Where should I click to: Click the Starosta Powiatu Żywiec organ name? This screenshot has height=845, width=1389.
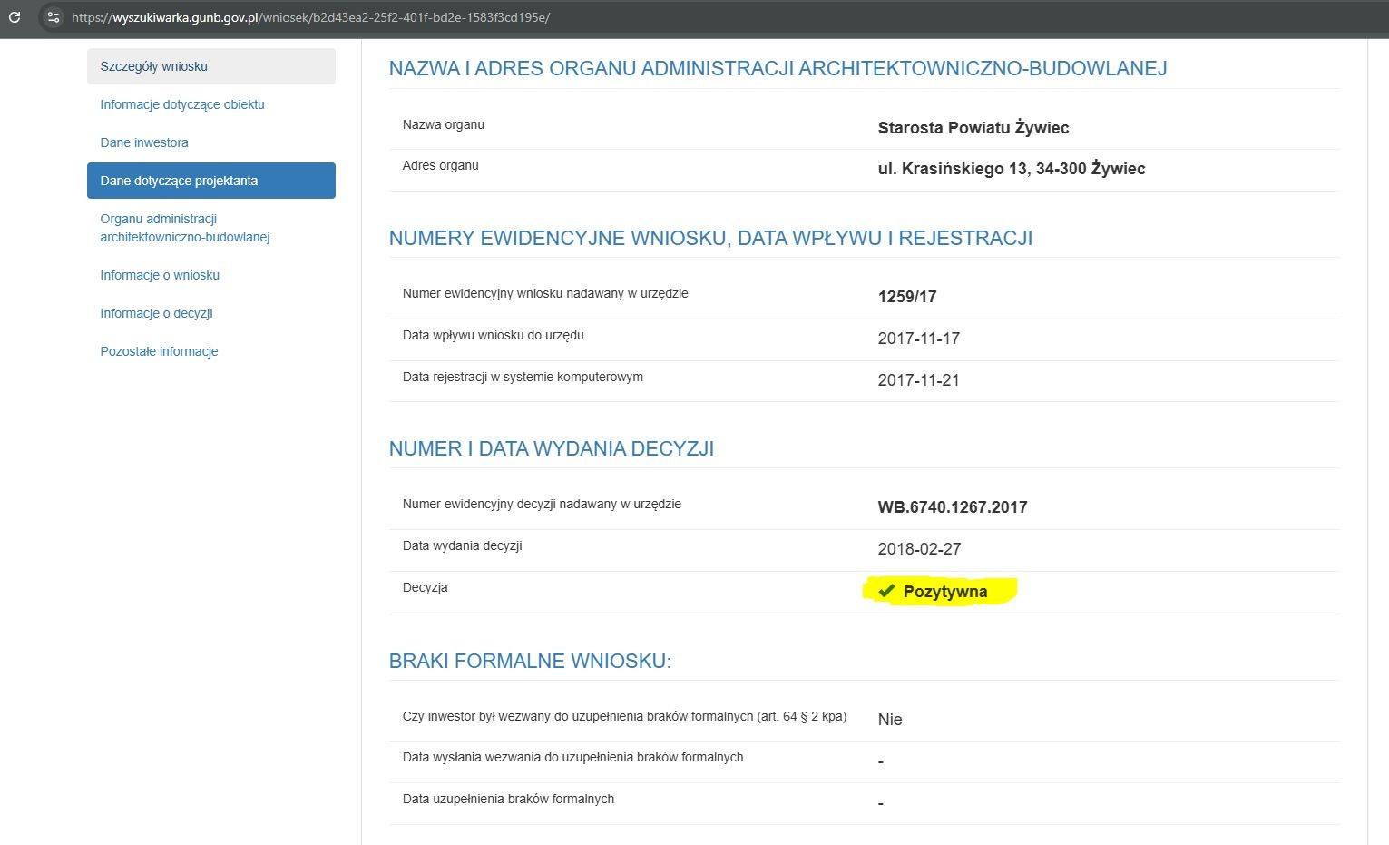973,128
